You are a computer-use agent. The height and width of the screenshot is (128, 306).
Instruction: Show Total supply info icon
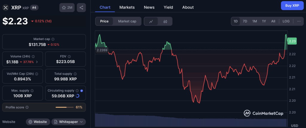75,74
